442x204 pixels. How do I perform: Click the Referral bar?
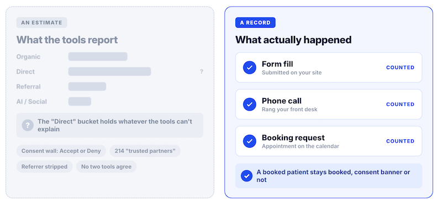(87, 86)
